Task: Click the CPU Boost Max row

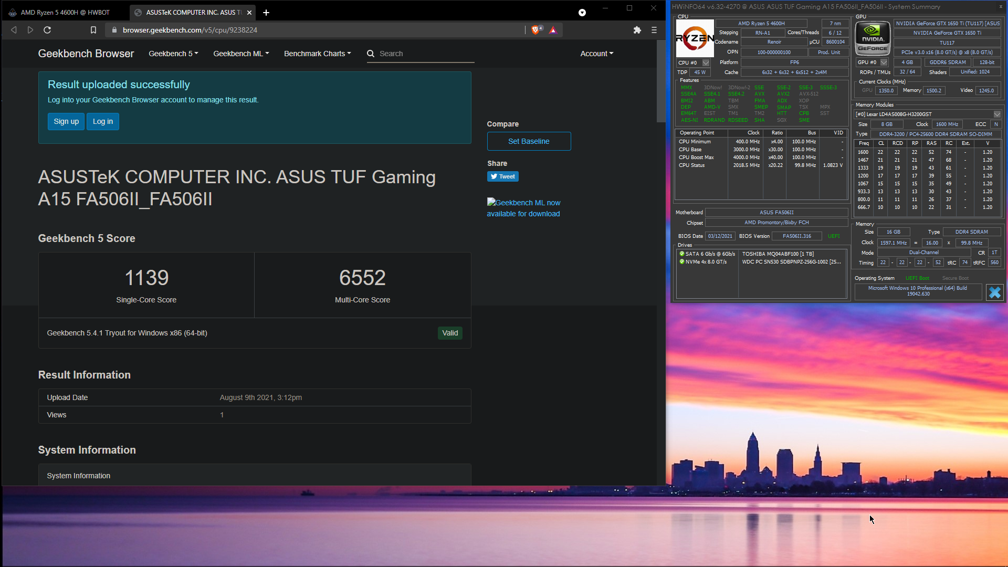Action: click(761, 157)
